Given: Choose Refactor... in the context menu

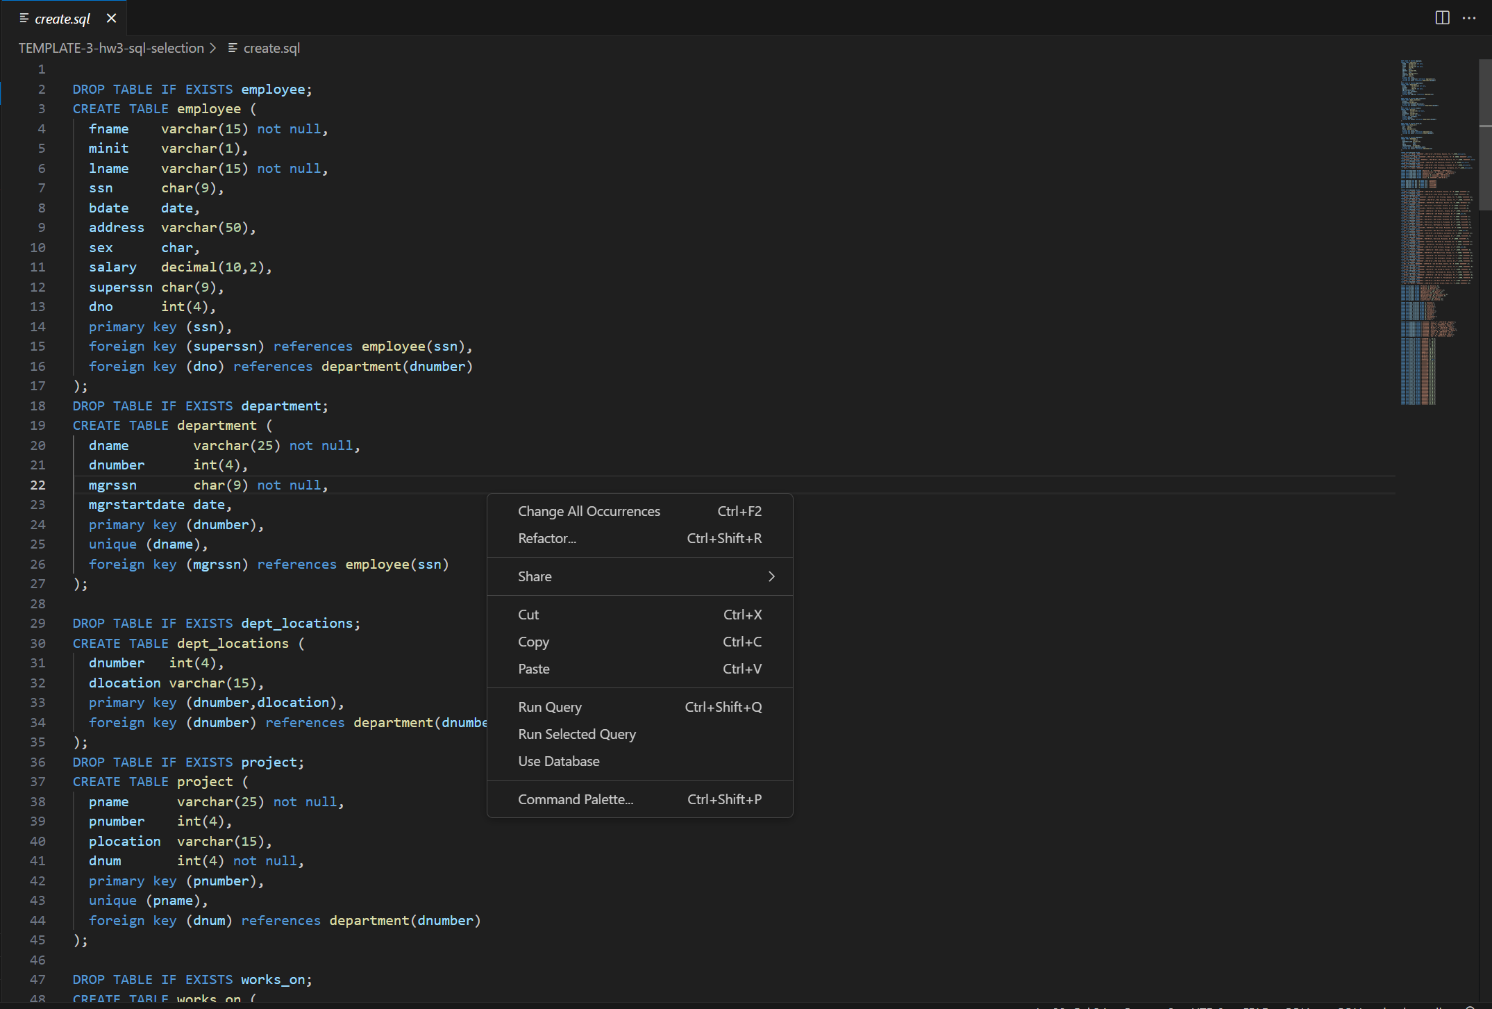Looking at the screenshot, I should pyautogui.click(x=547, y=538).
